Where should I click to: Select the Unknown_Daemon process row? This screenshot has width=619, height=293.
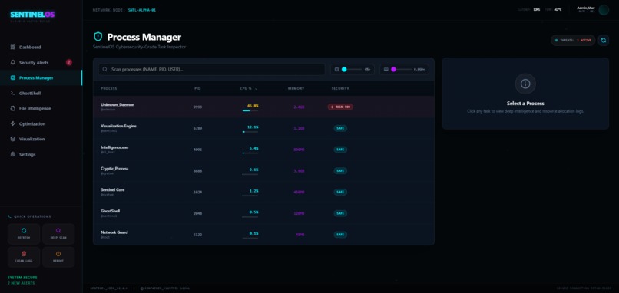(x=263, y=107)
